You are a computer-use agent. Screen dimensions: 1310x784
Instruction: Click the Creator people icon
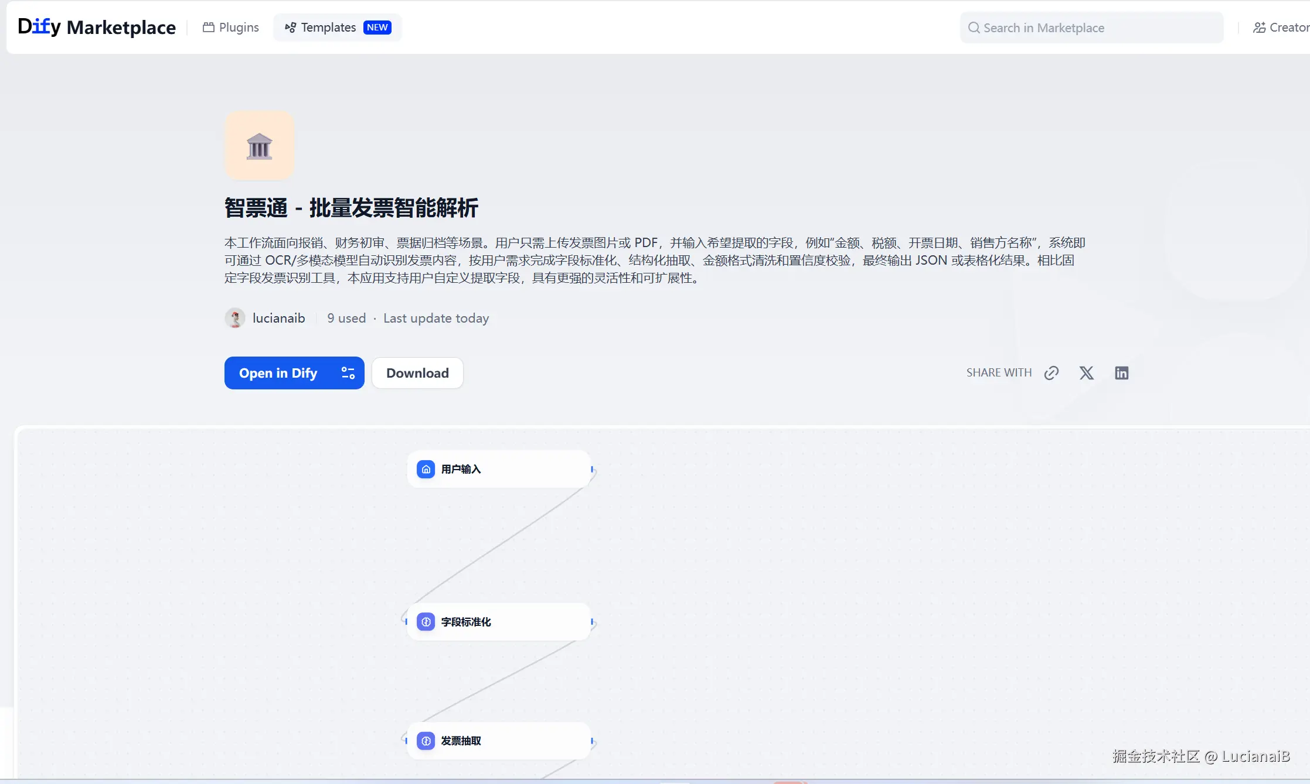coord(1259,28)
